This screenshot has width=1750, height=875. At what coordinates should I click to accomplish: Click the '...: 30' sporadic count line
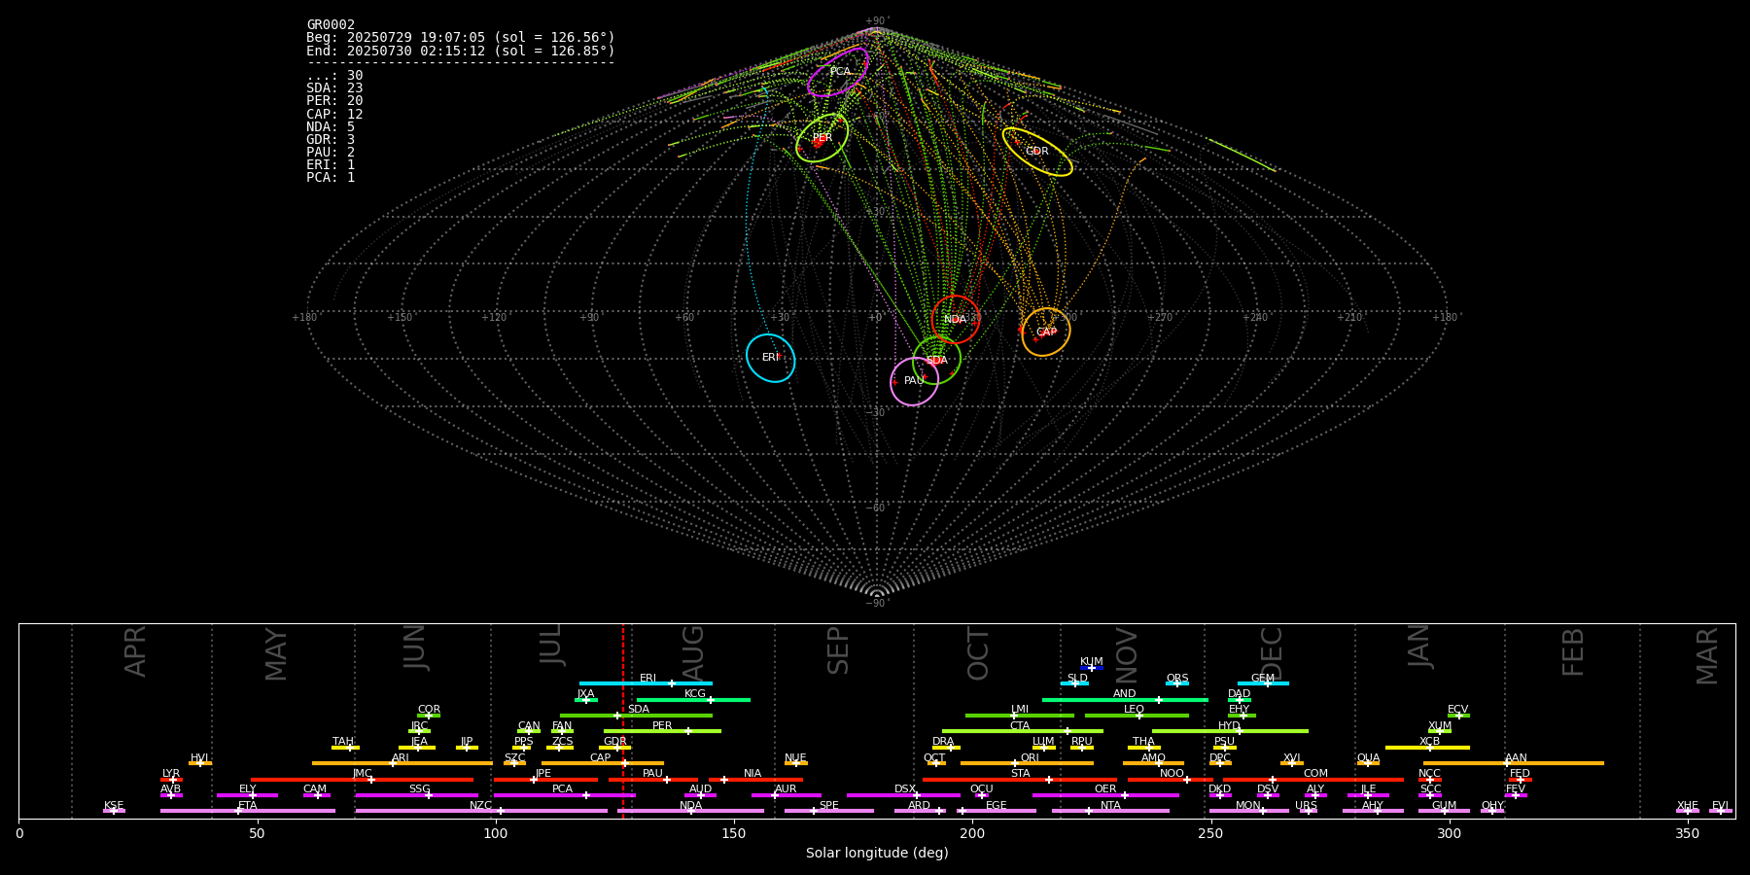(334, 76)
